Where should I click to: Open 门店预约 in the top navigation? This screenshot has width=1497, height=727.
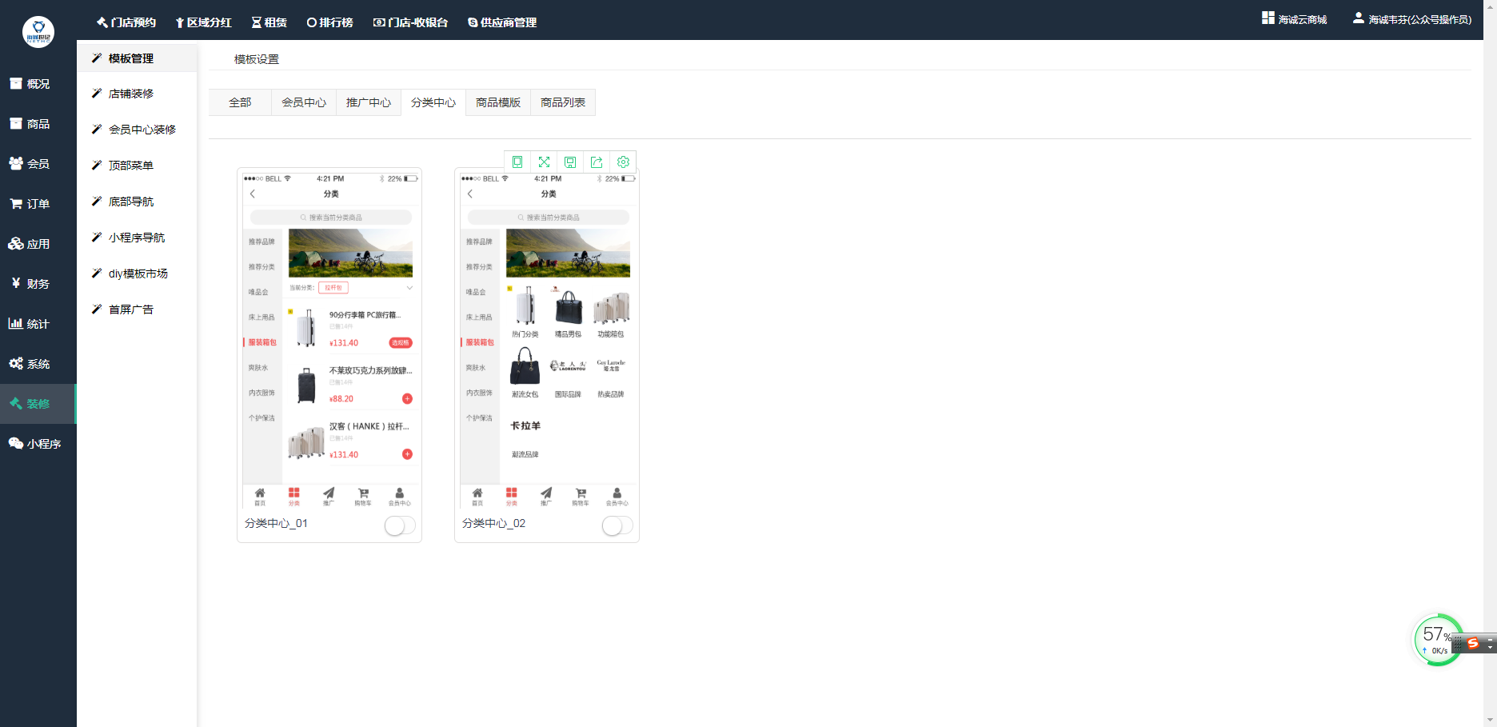click(126, 22)
